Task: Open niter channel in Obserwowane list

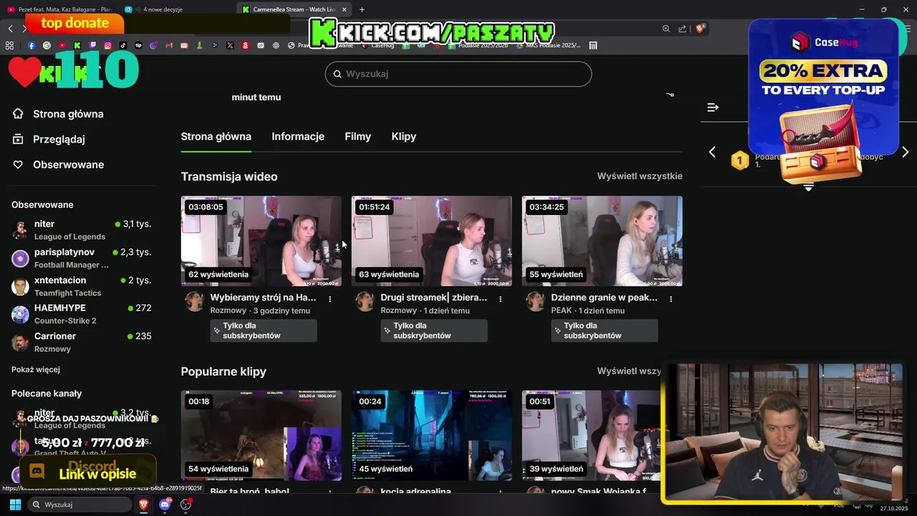Action: pos(82,230)
